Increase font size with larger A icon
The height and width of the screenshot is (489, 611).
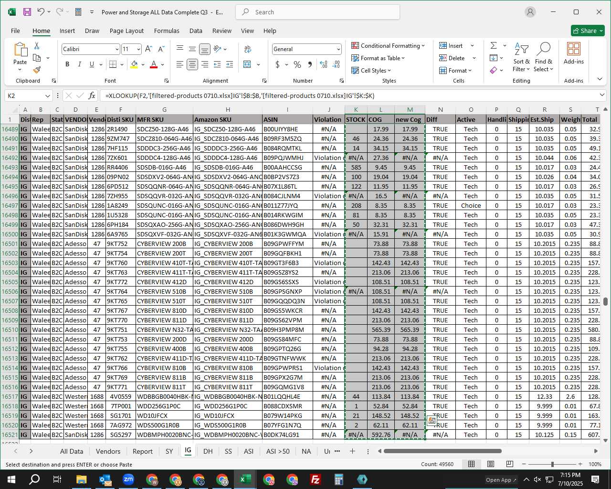(x=148, y=49)
